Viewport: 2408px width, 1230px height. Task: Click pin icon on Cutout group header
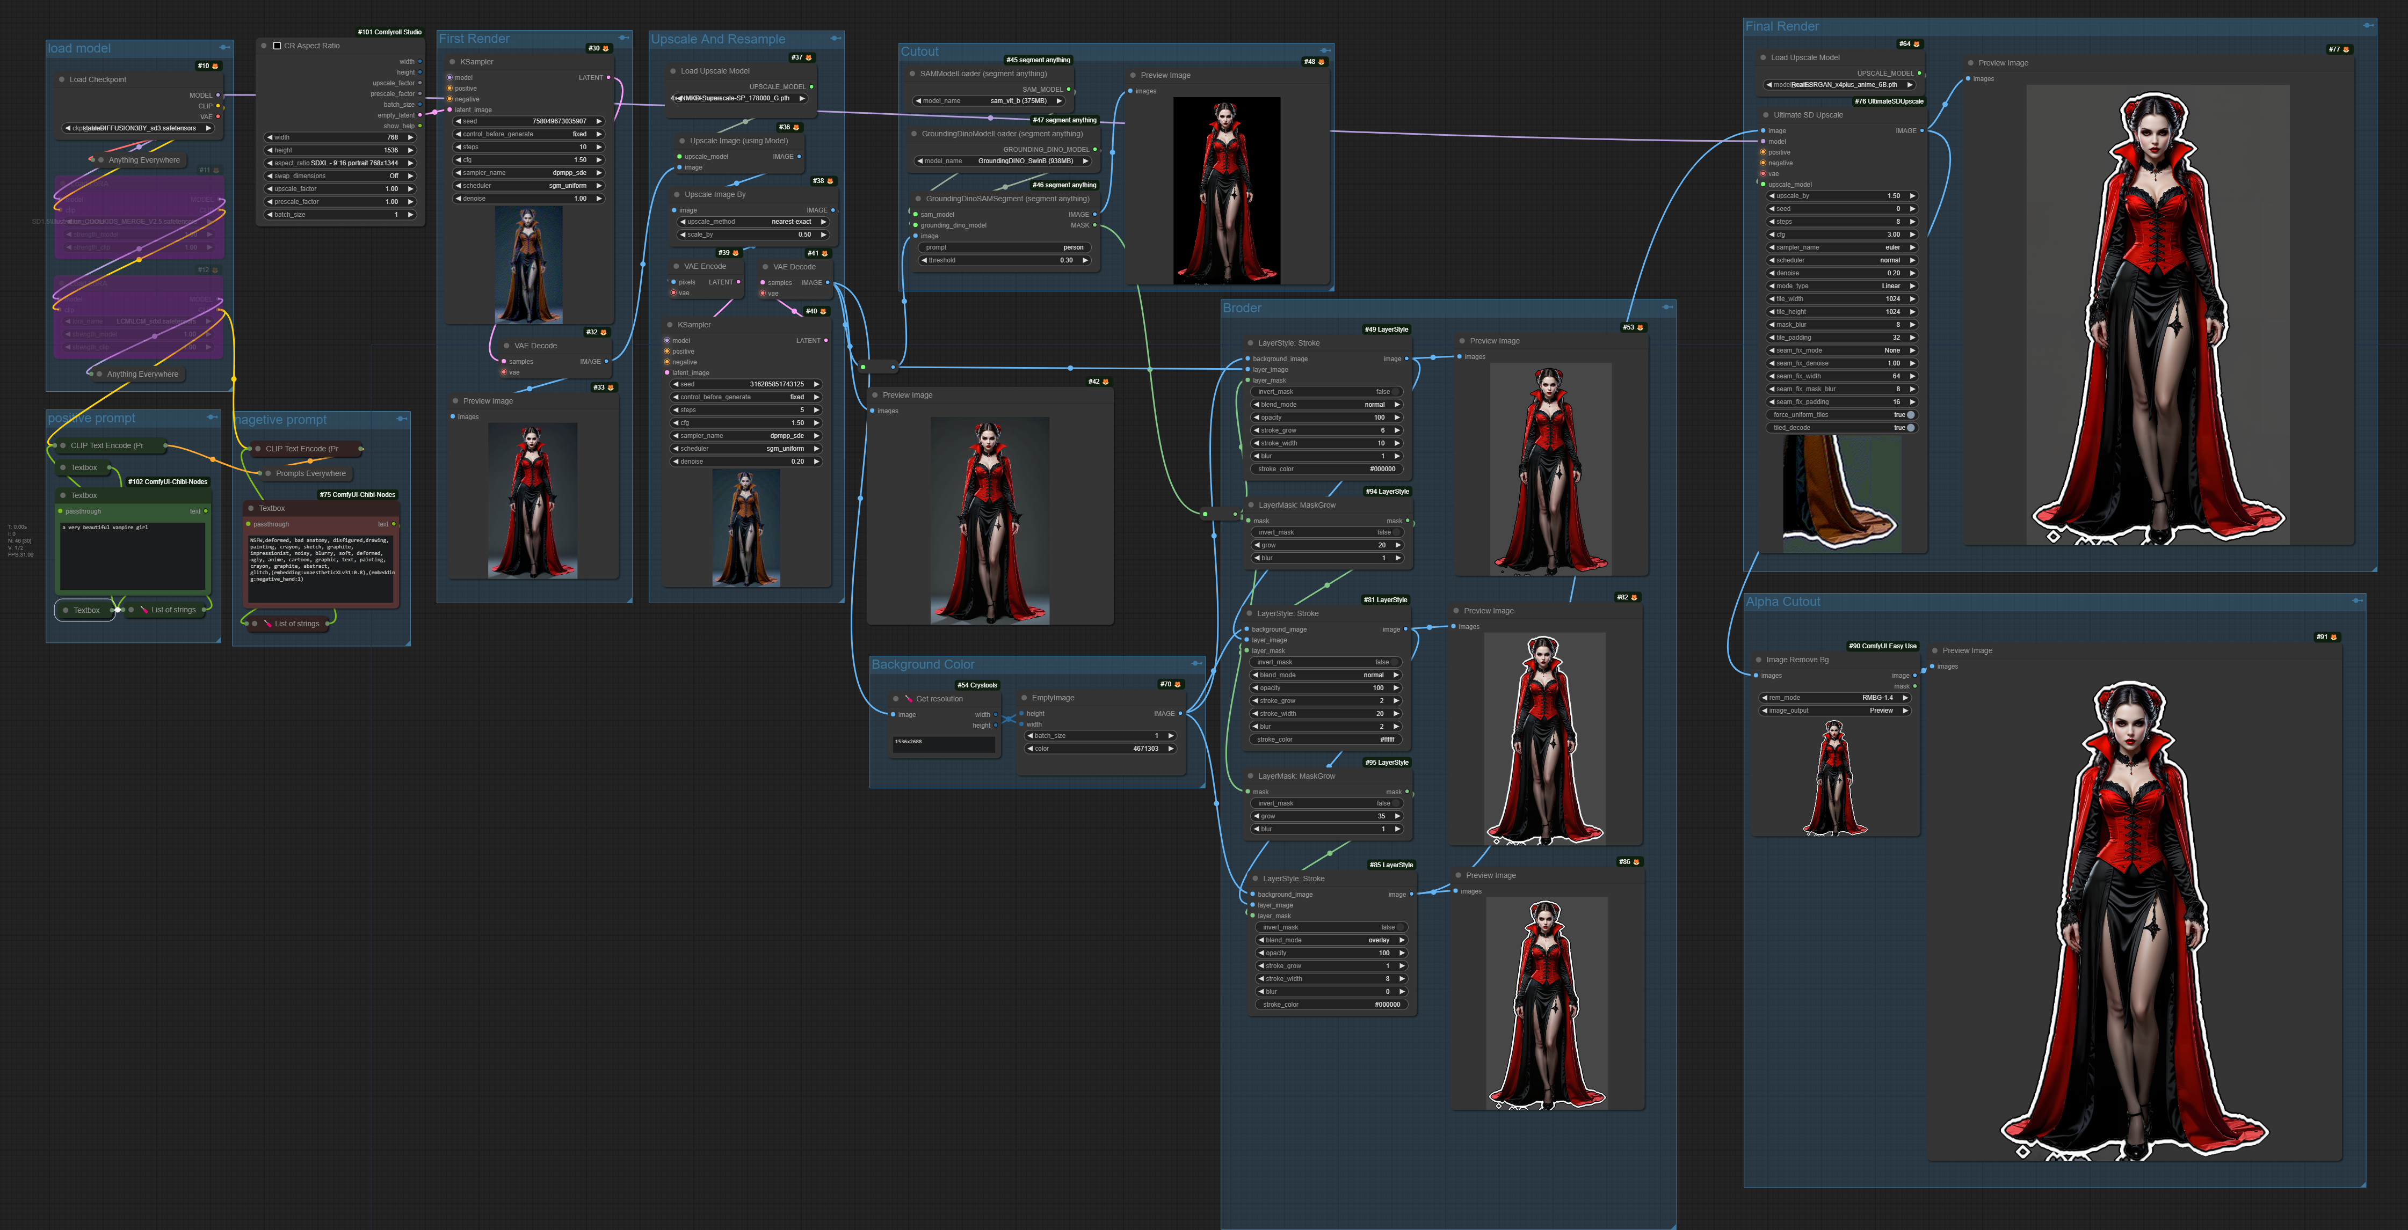click(1325, 50)
